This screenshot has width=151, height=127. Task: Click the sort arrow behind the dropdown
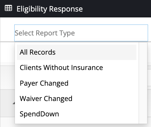click(x=14, y=103)
